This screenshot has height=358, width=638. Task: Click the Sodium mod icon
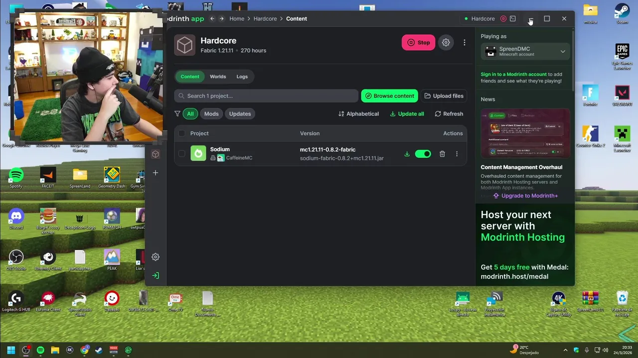pyautogui.click(x=198, y=153)
